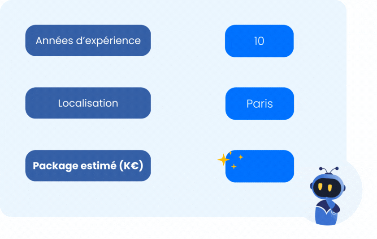
Task: Click the word Paris in blue field
Action: pos(260,104)
